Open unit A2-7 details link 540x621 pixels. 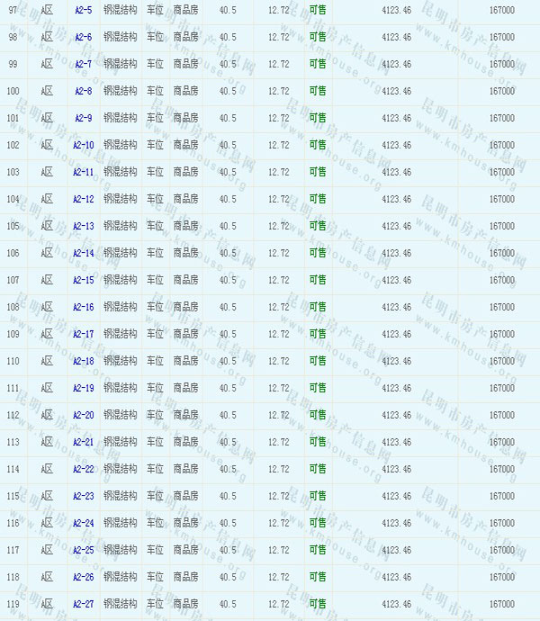83,64
